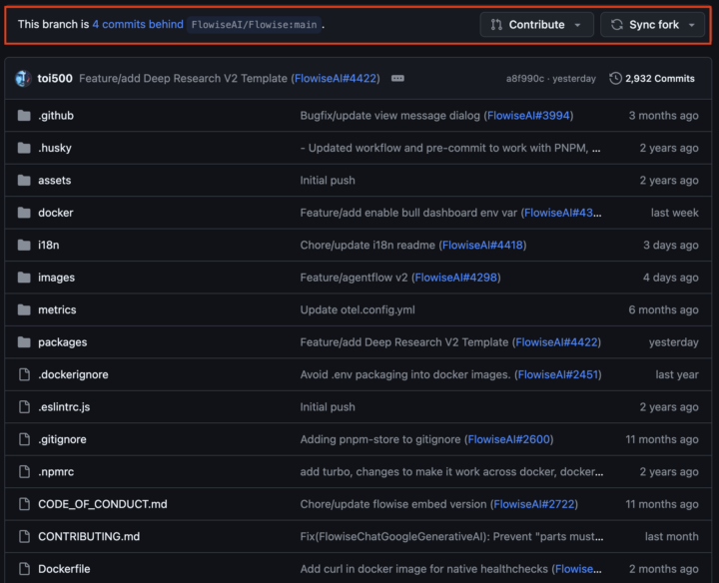Open FlowiseAI#2600 pull request link

tap(508, 439)
